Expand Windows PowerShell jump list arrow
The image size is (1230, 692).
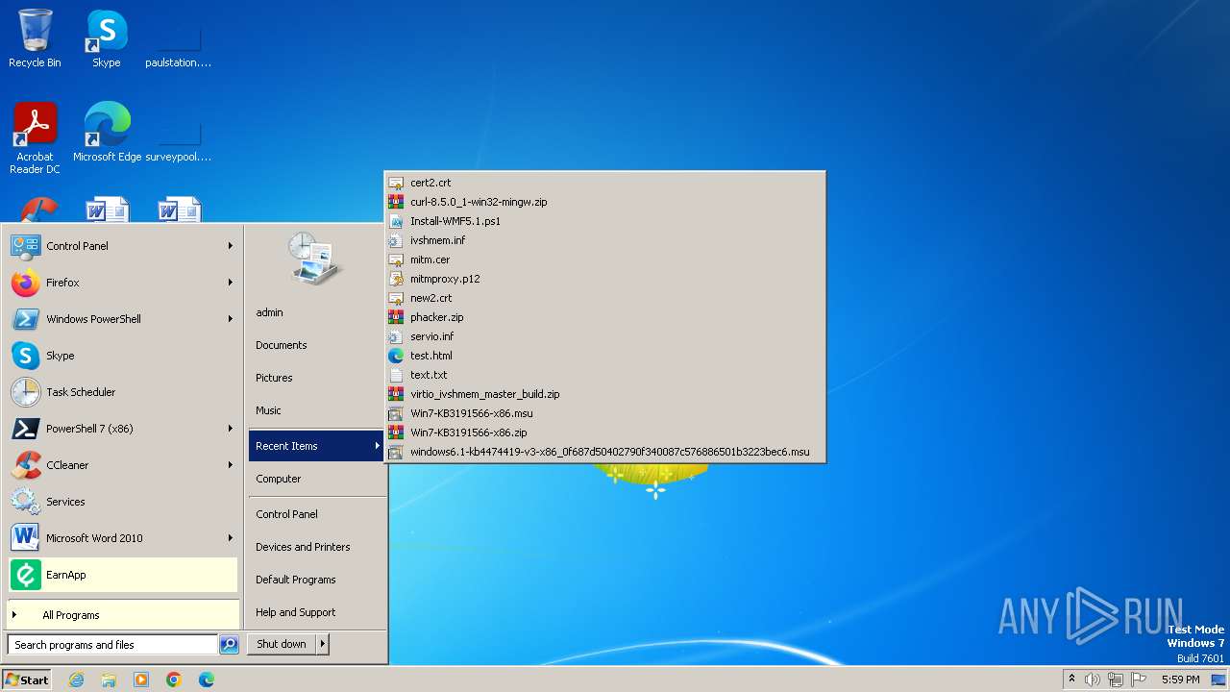point(231,319)
